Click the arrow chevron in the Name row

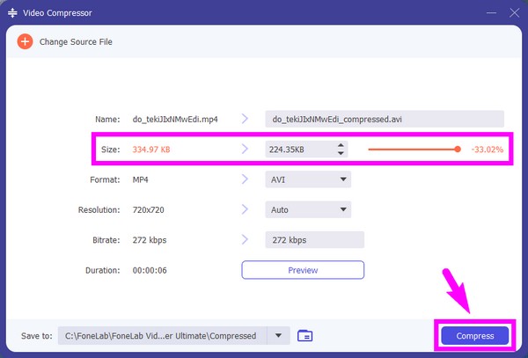[x=245, y=119]
